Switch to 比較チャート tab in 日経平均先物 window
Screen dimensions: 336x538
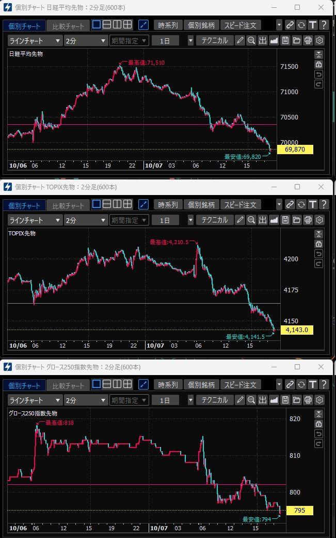(x=68, y=26)
